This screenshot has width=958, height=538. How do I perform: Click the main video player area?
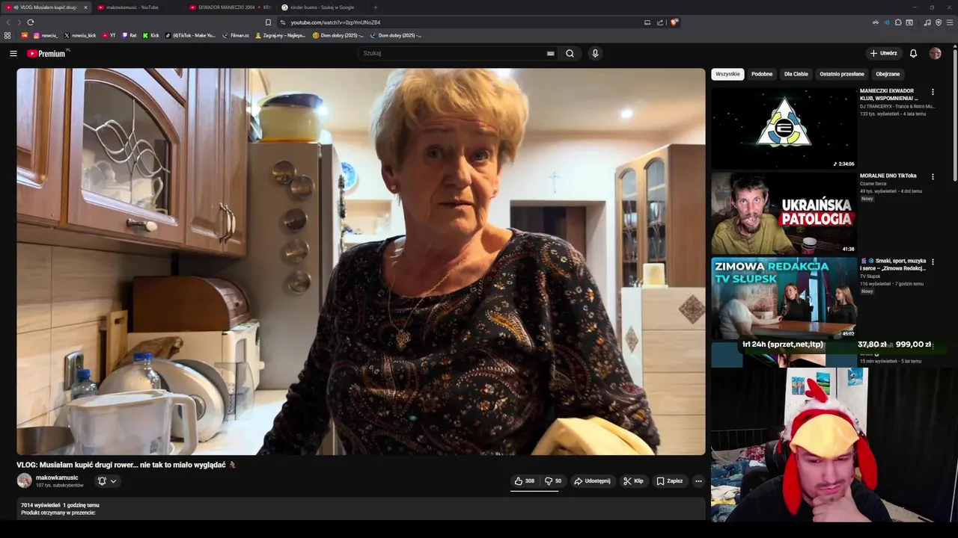coord(361,262)
